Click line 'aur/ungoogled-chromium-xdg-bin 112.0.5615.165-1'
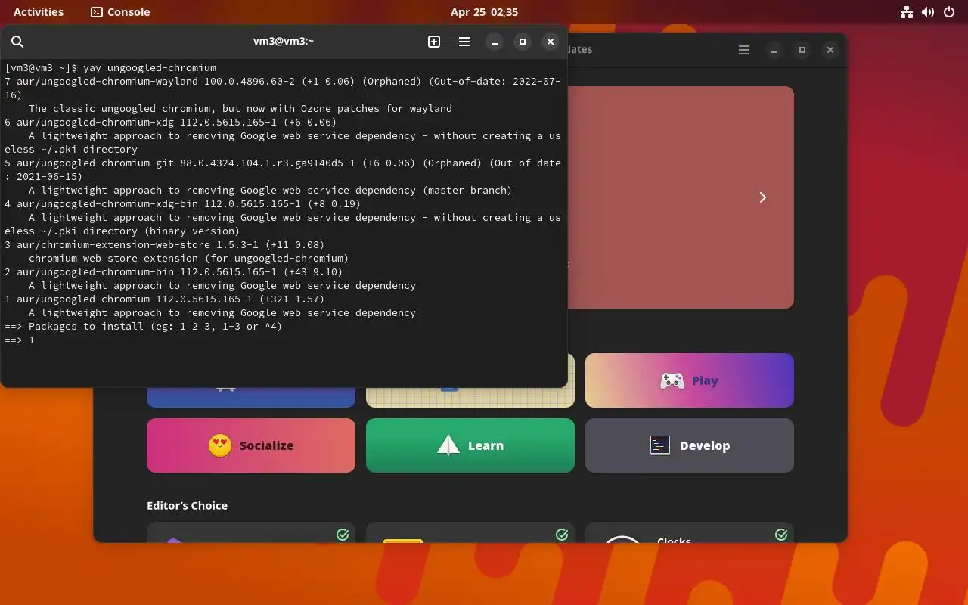This screenshot has width=968, height=605. 183,204
